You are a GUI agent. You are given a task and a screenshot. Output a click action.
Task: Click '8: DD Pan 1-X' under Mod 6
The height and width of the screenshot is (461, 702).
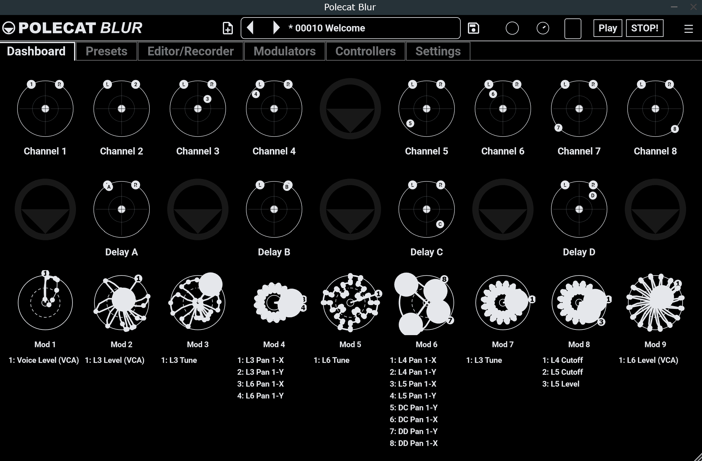click(x=414, y=443)
